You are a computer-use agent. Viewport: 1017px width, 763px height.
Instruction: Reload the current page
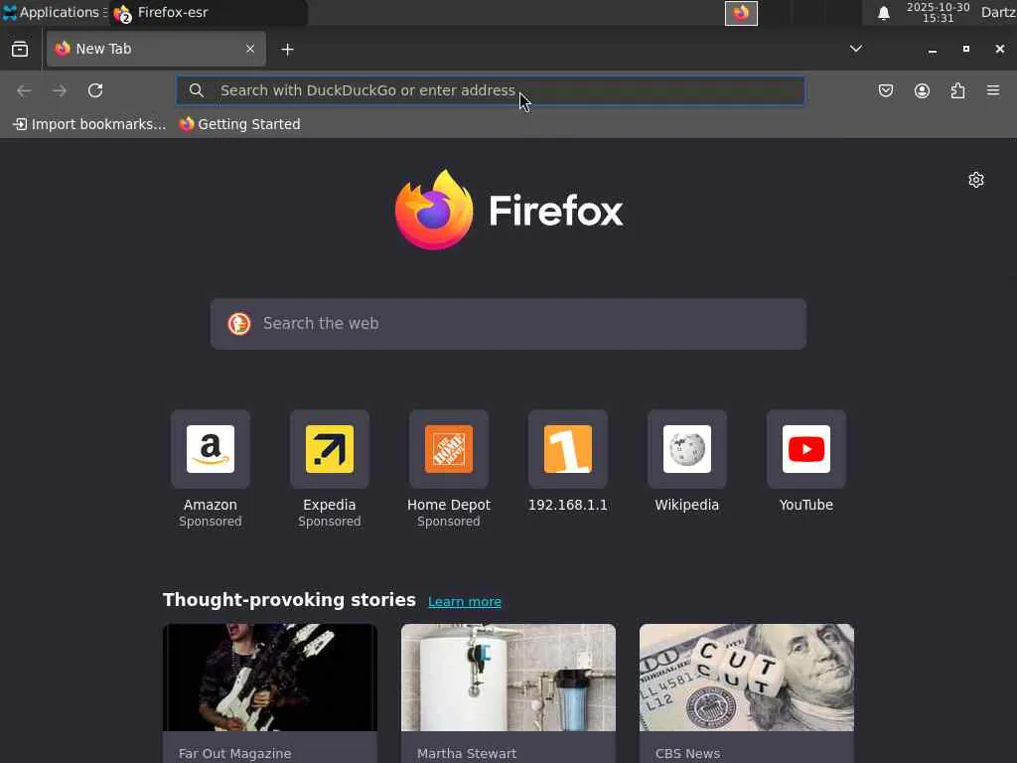click(x=95, y=90)
